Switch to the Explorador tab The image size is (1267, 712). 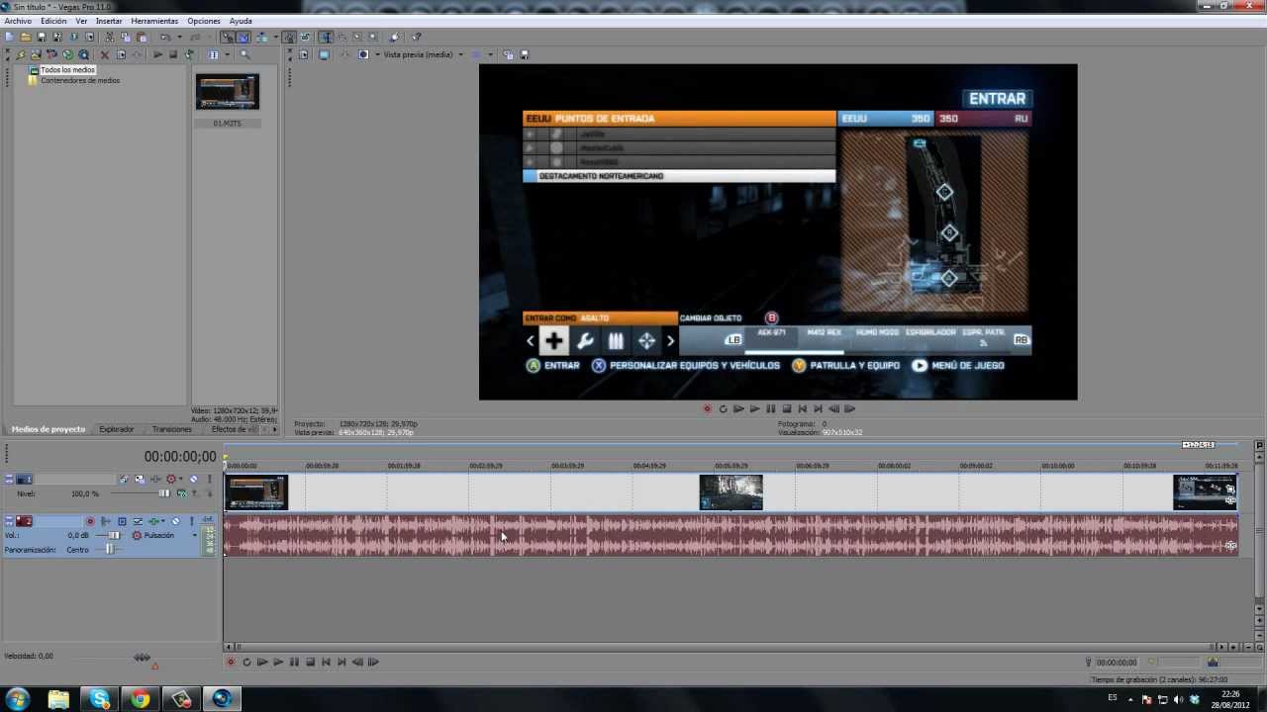(x=117, y=429)
